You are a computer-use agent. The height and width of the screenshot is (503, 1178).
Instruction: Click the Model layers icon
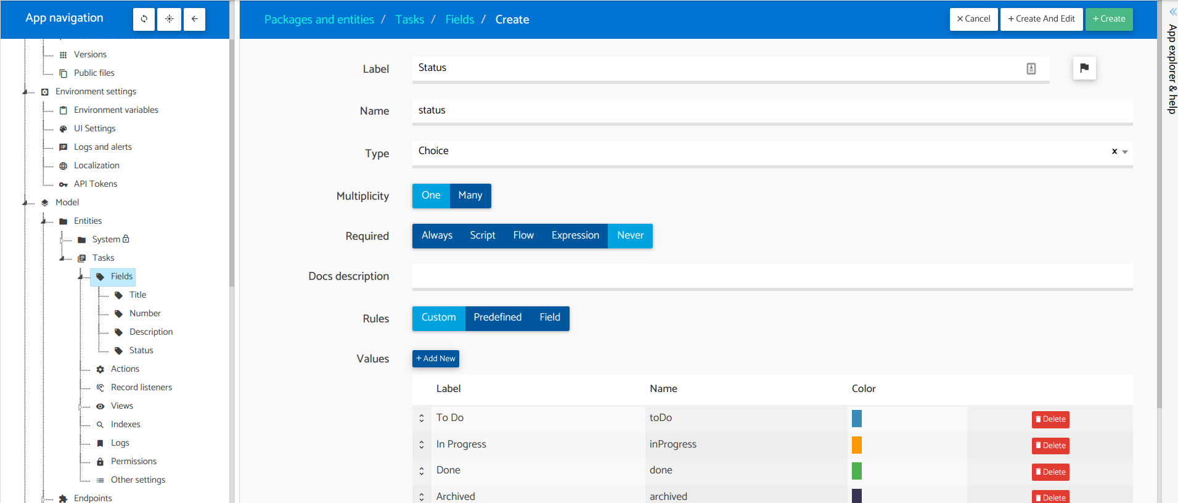point(44,203)
